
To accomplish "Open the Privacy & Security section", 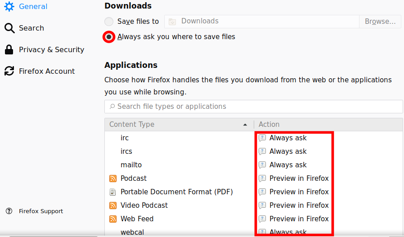I will (x=51, y=50).
